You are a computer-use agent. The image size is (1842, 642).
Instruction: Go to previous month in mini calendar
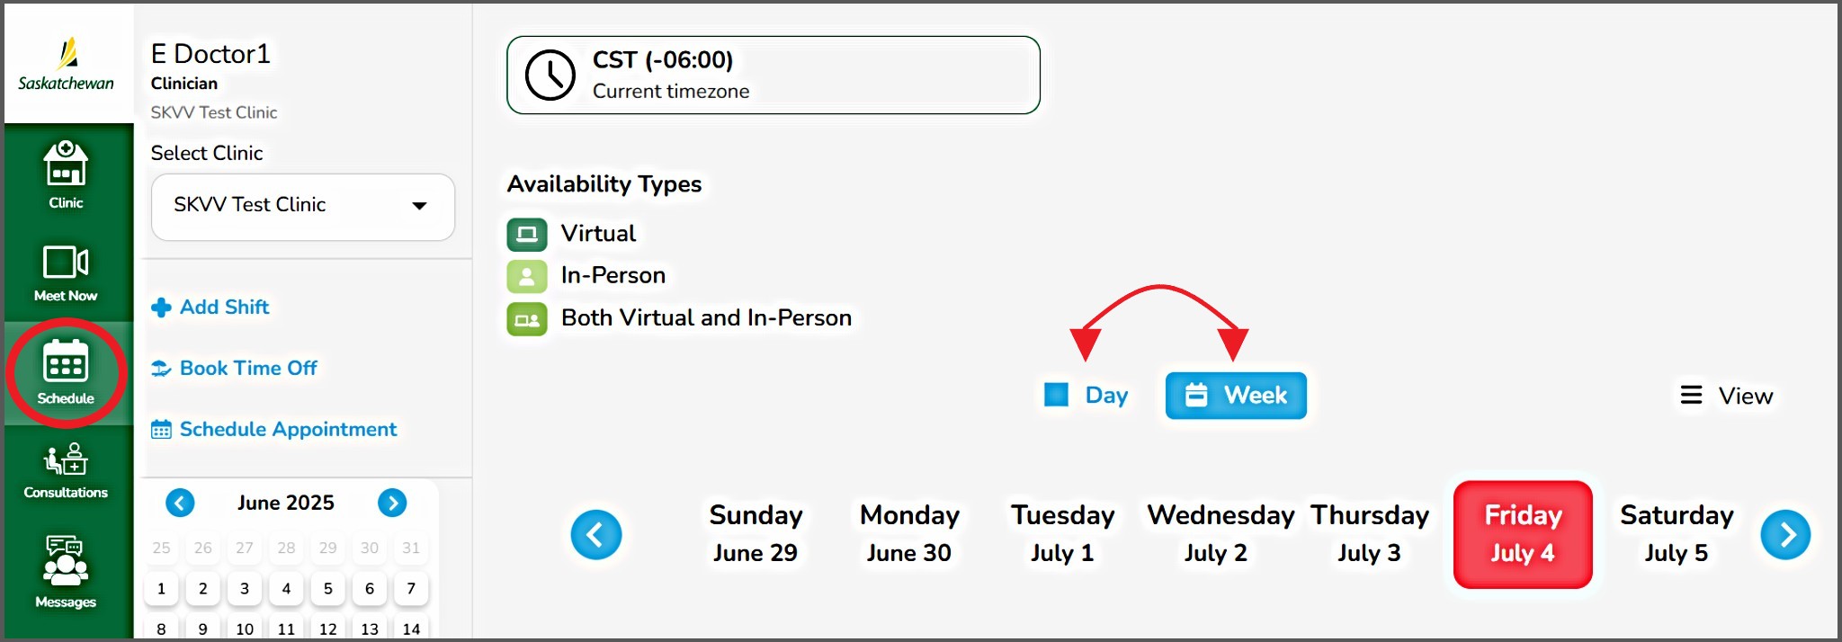pos(180,503)
